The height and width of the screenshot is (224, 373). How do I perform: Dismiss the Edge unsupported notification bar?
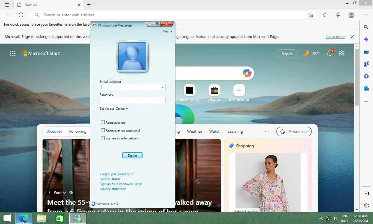coord(352,37)
